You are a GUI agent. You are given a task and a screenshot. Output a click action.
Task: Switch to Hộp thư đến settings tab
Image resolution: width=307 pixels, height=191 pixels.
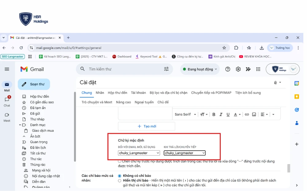point(117,93)
